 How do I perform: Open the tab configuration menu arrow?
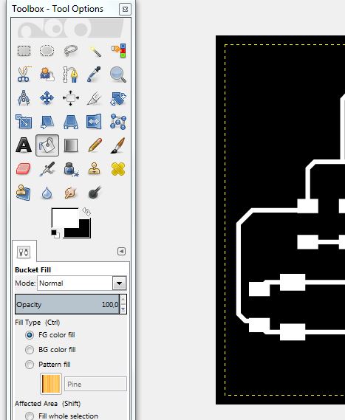(121, 251)
